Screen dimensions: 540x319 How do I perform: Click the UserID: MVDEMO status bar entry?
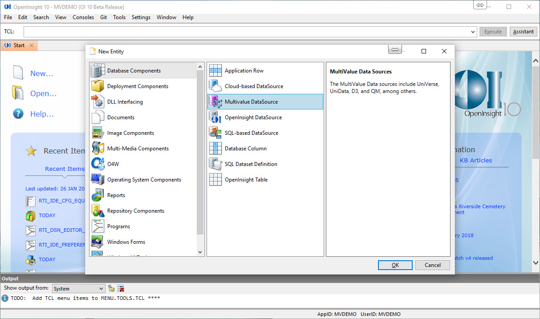[381, 314]
